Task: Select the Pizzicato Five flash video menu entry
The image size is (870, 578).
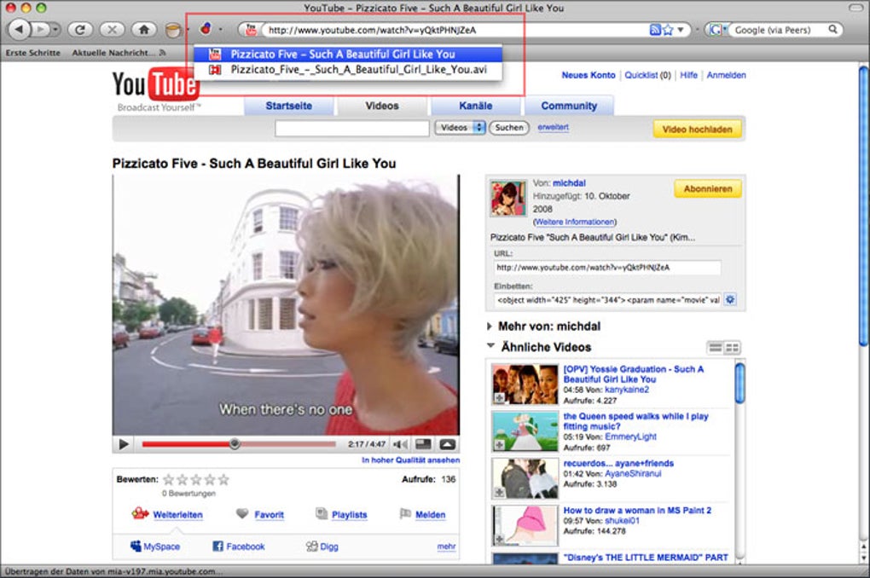Action: coord(348,55)
